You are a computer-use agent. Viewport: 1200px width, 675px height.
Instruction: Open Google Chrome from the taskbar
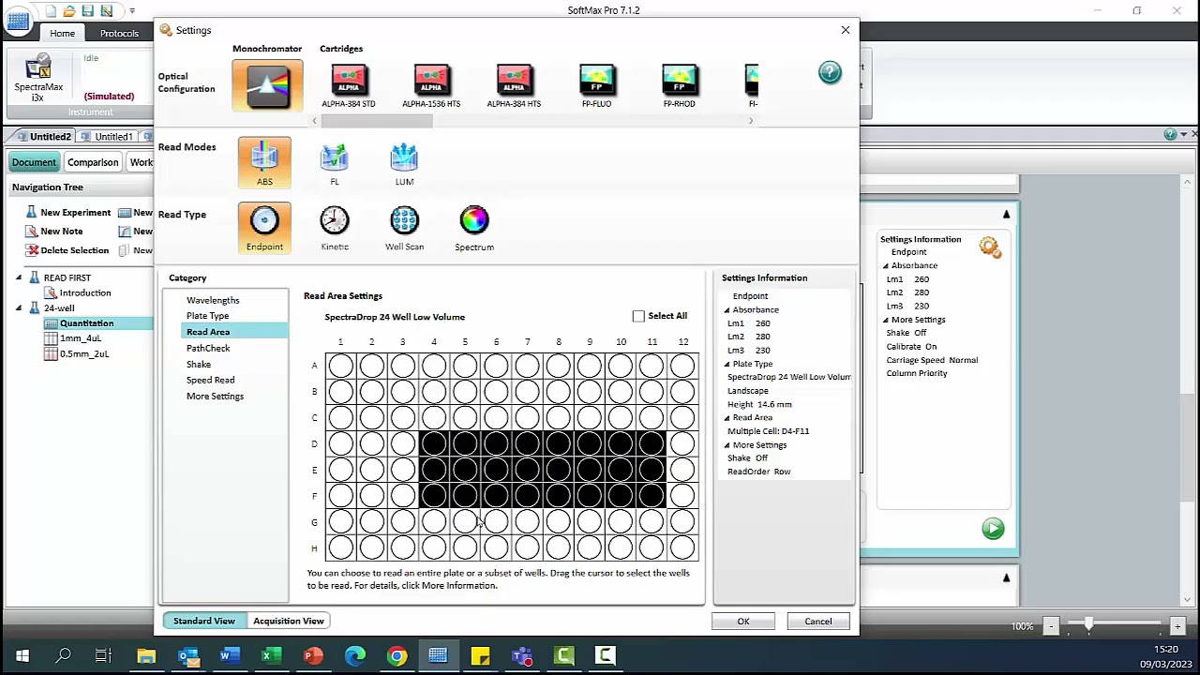[397, 655]
